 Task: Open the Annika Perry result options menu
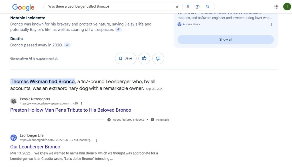pos(271,24)
